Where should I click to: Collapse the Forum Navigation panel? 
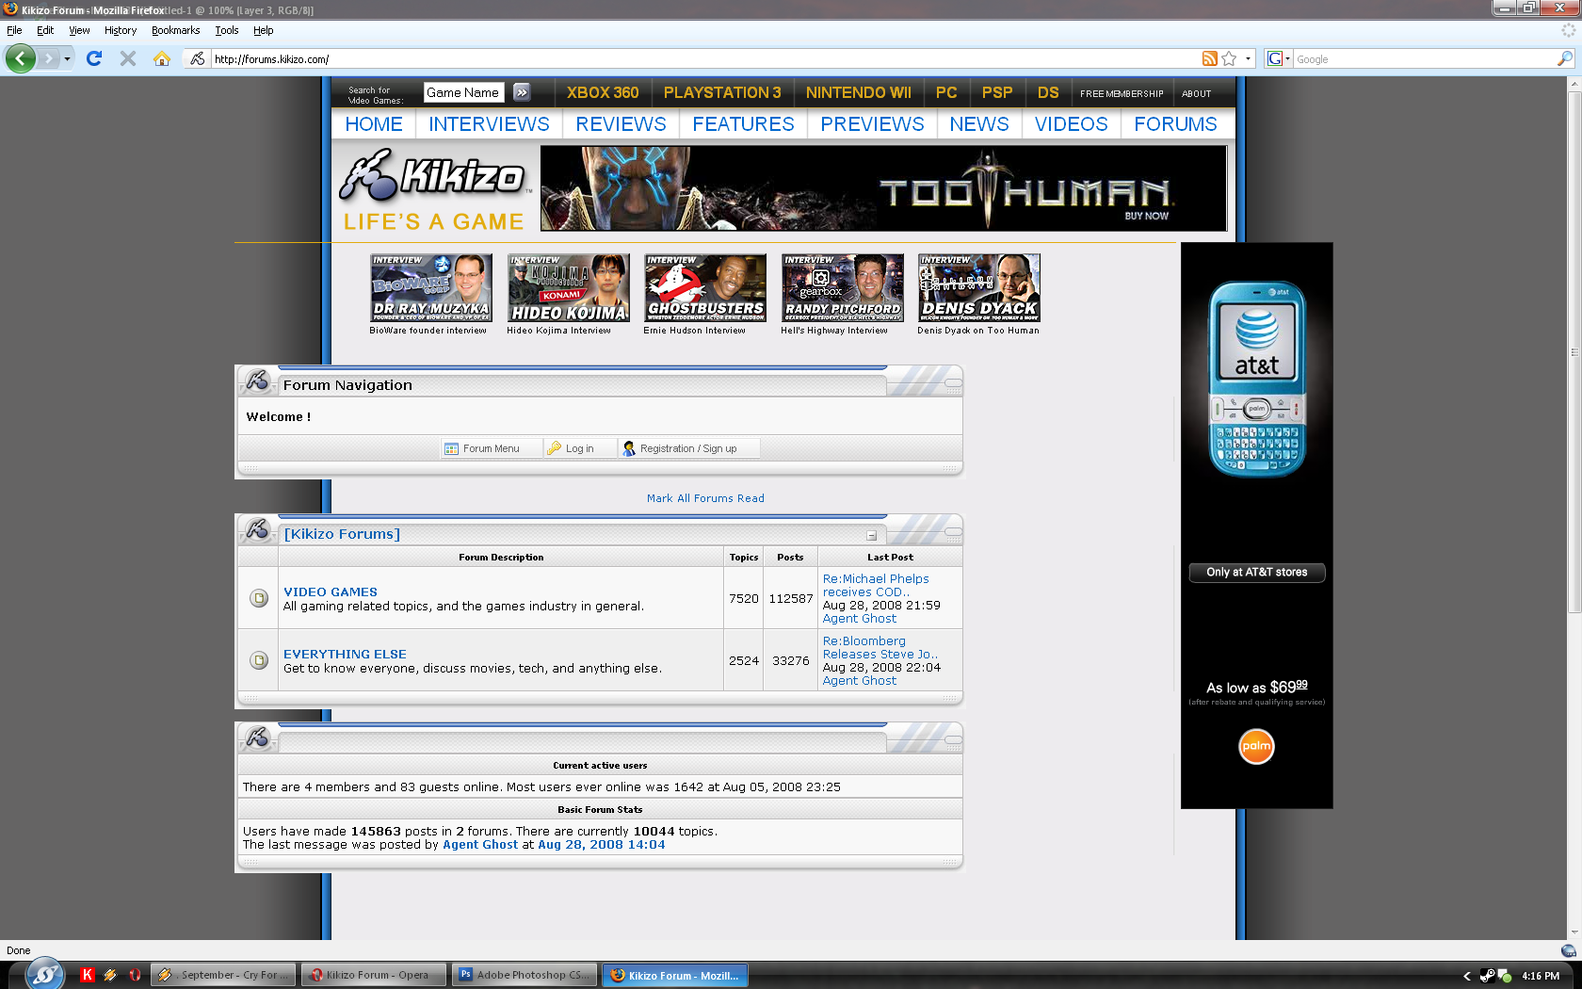click(x=953, y=382)
